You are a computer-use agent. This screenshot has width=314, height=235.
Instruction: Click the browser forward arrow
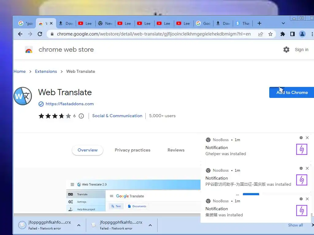(x=30, y=34)
